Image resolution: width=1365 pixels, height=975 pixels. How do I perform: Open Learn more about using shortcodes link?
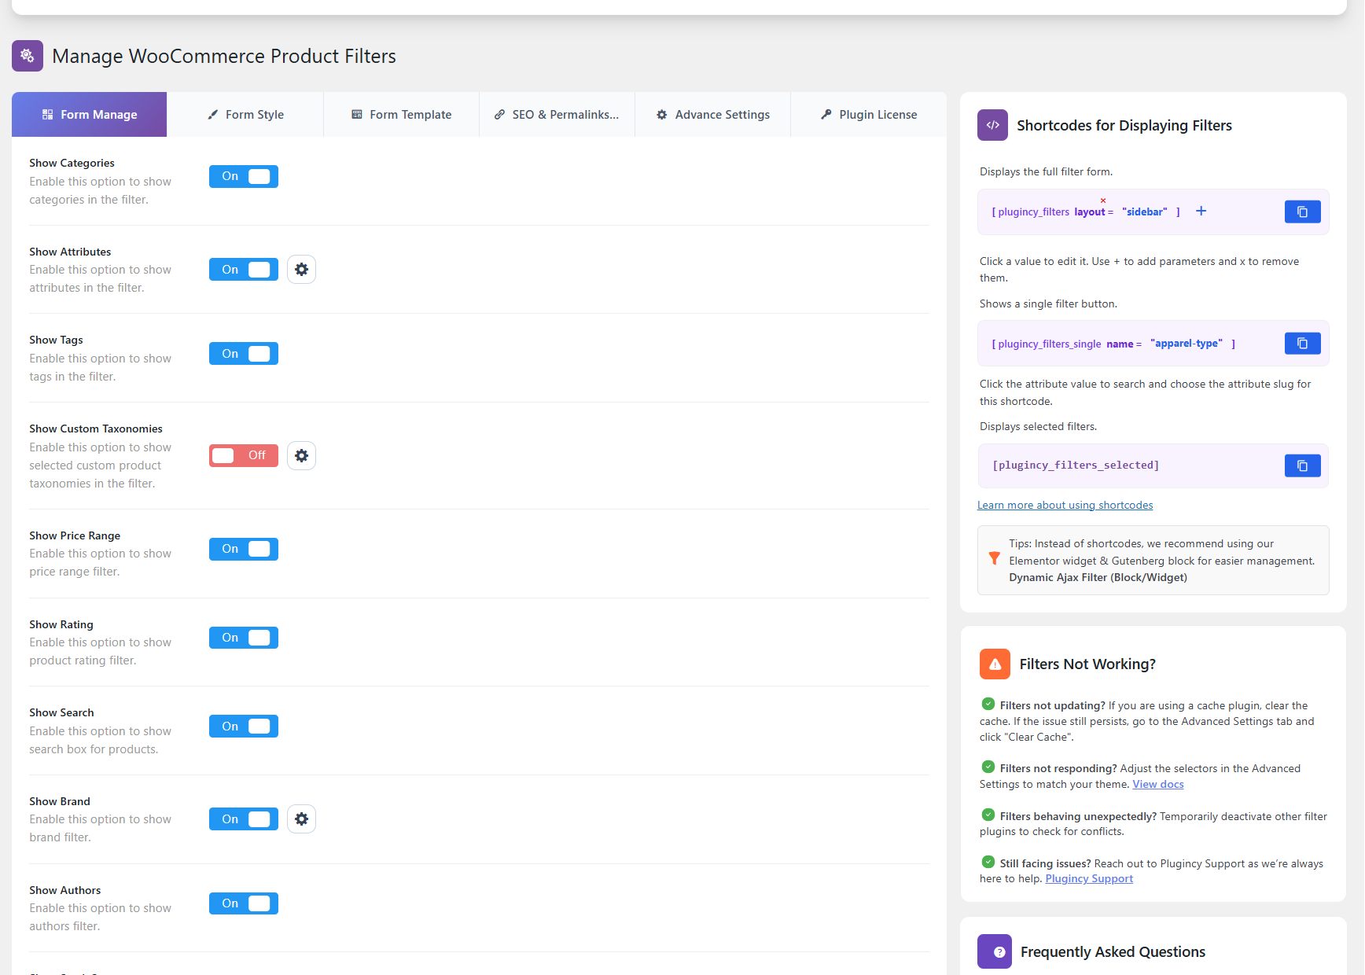(1065, 505)
